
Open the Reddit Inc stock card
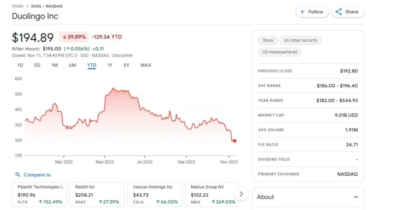tap(97, 194)
